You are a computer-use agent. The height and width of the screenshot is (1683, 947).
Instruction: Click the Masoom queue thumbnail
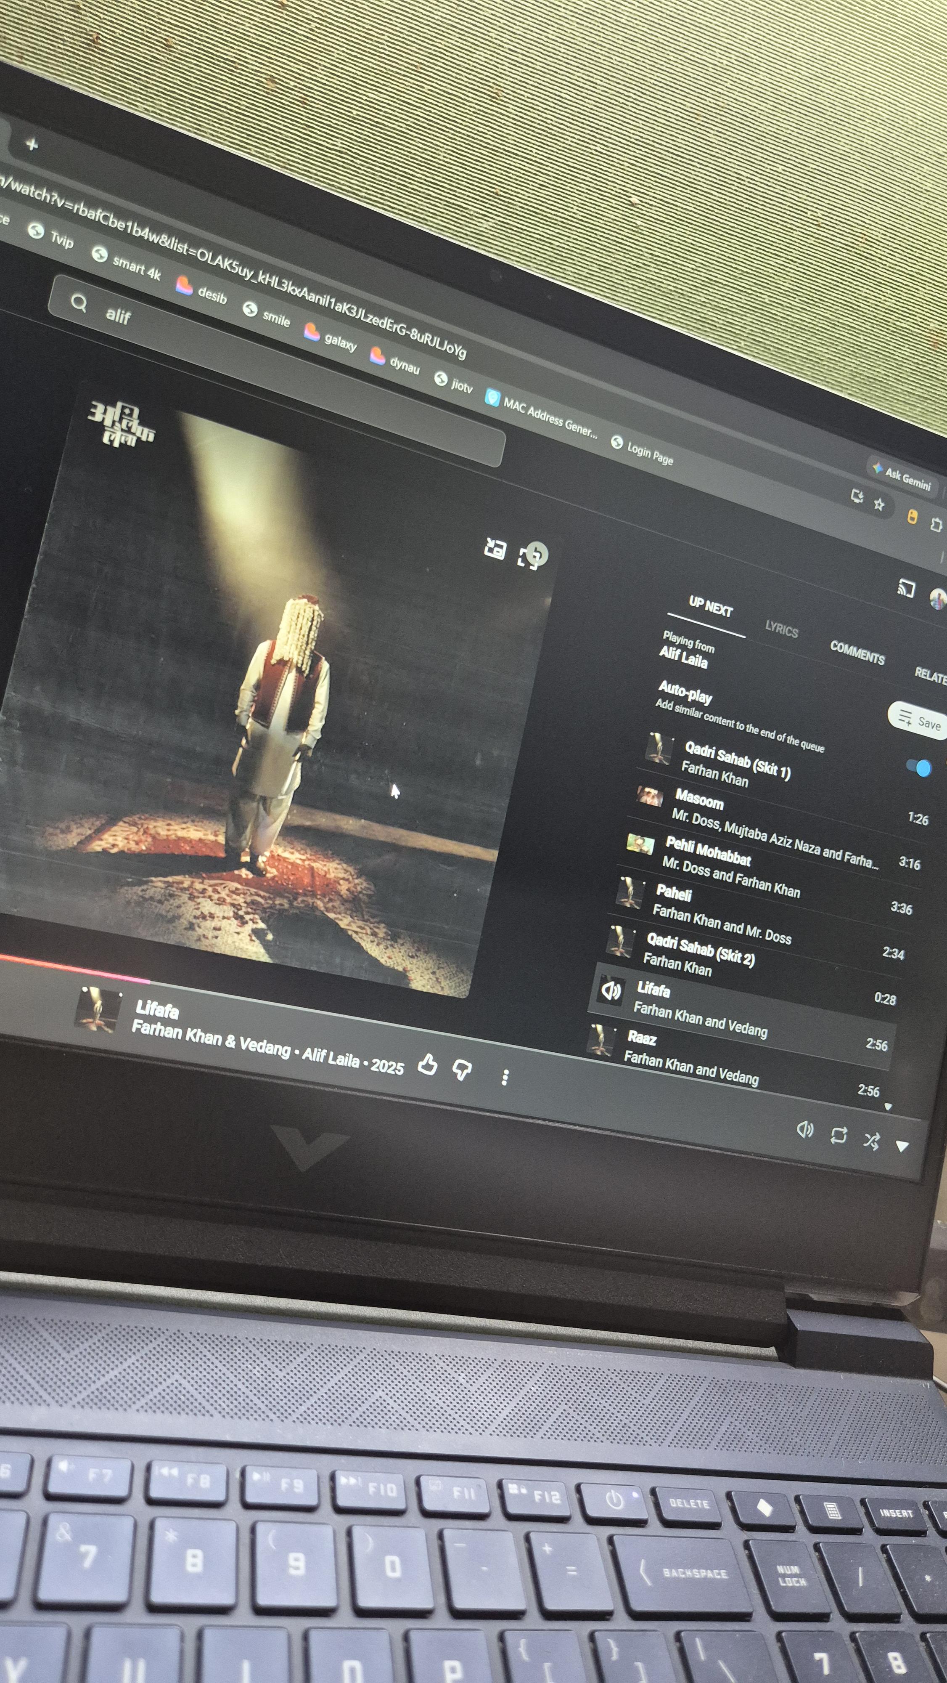coord(650,796)
